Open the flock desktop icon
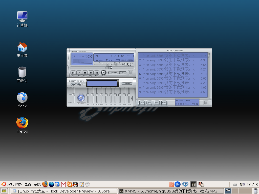Image resolution: width=259 pixels, height=194 pixels. tap(22, 100)
